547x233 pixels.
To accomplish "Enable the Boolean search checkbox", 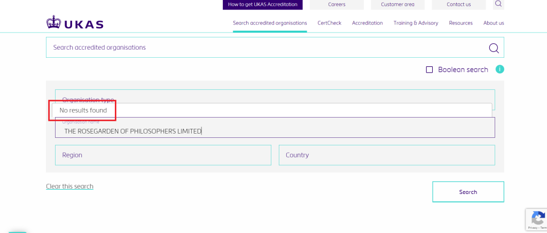I will (x=429, y=69).
